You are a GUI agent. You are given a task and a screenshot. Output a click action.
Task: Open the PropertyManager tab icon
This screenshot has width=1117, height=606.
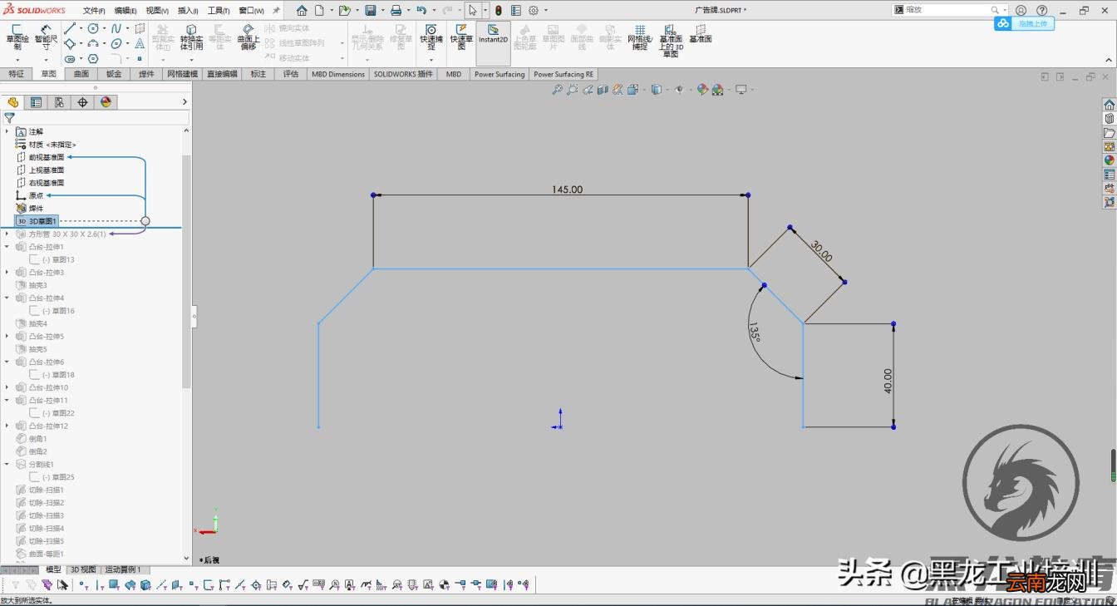tap(36, 102)
